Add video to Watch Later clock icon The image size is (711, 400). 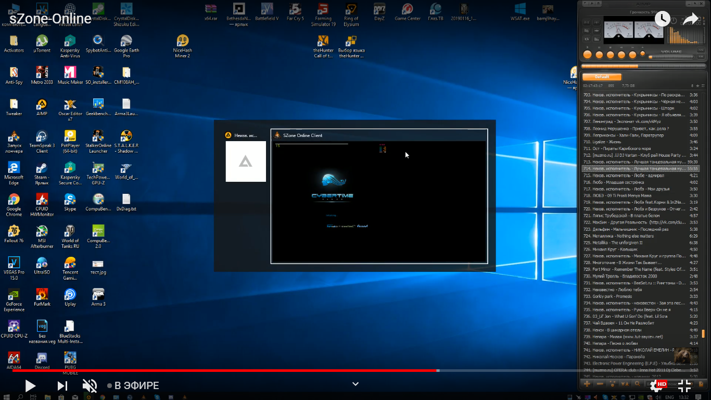[662, 19]
